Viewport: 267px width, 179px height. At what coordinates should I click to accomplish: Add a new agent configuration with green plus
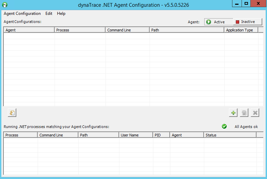coord(233,113)
